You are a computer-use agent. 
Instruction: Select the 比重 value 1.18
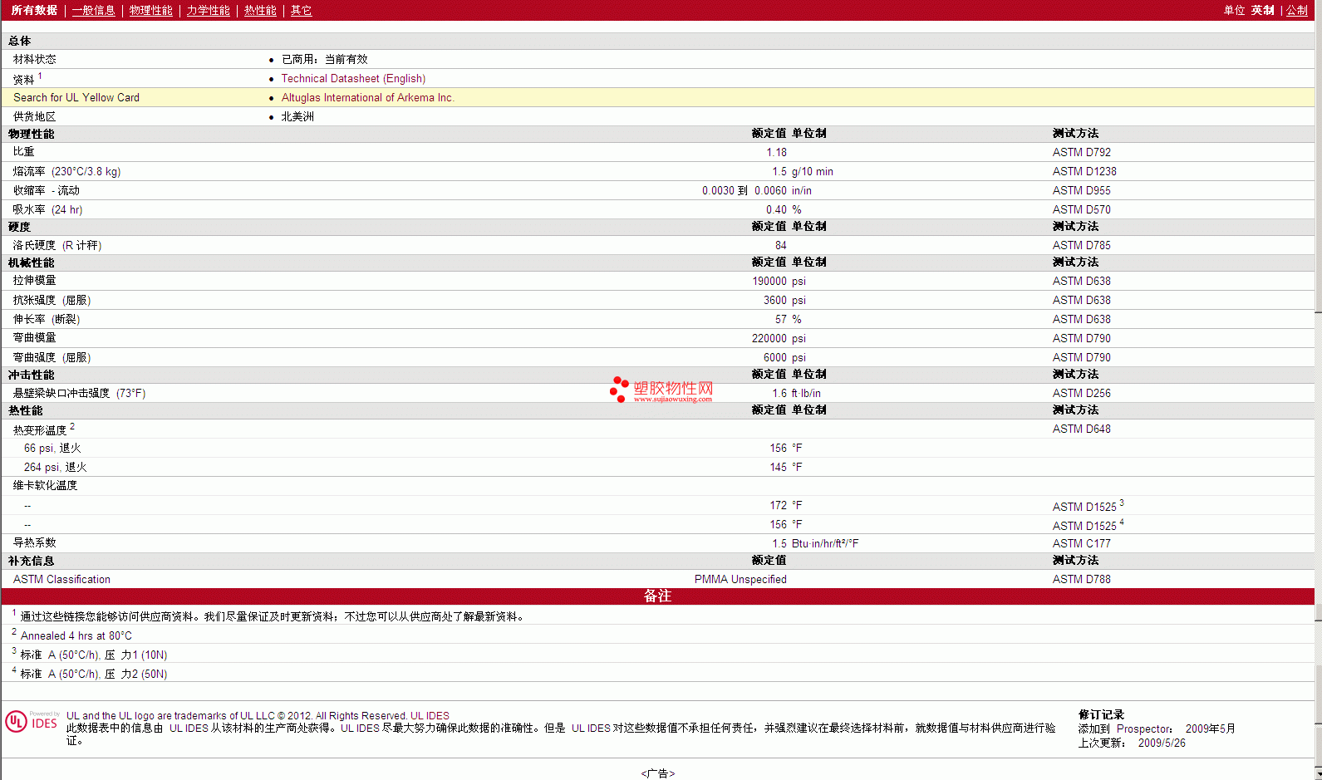click(x=776, y=152)
